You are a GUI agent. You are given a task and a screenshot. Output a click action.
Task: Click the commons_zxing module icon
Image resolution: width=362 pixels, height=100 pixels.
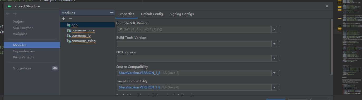tap(69, 41)
